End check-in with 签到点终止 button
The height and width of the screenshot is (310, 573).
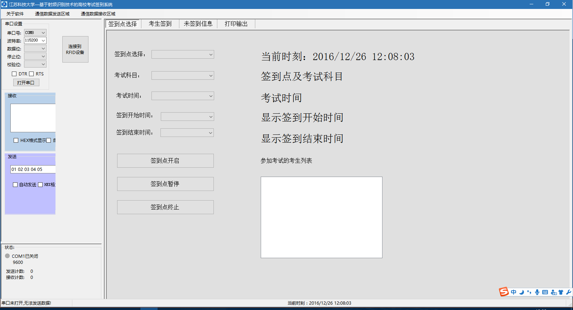(x=165, y=207)
